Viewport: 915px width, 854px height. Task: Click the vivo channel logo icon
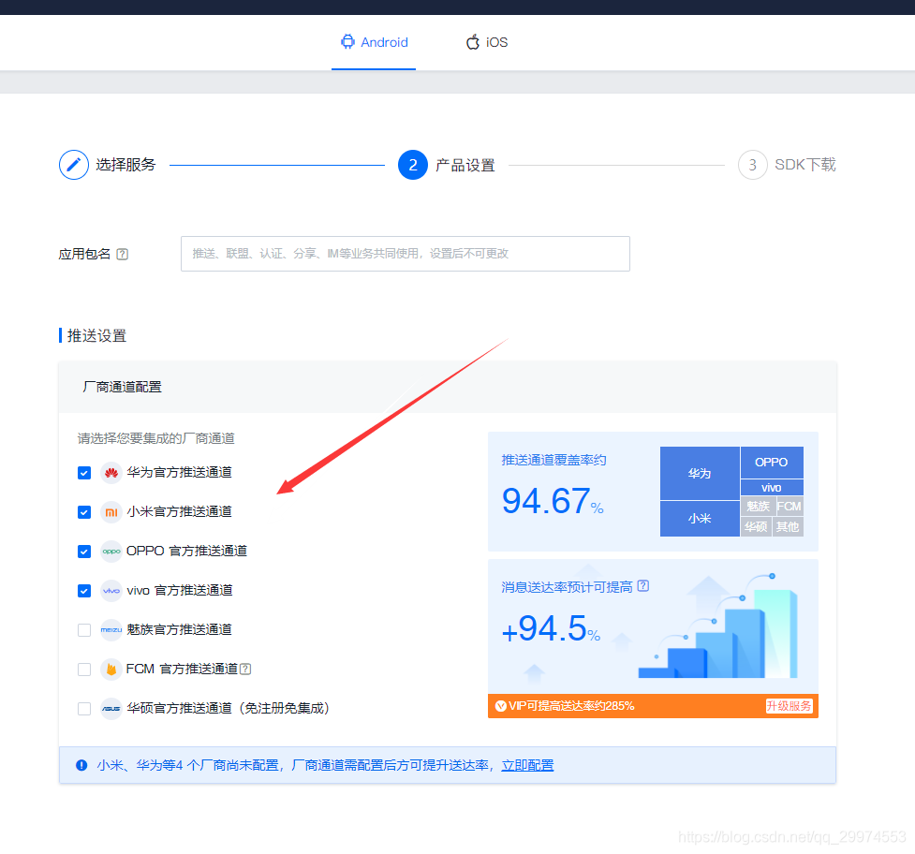[111, 590]
